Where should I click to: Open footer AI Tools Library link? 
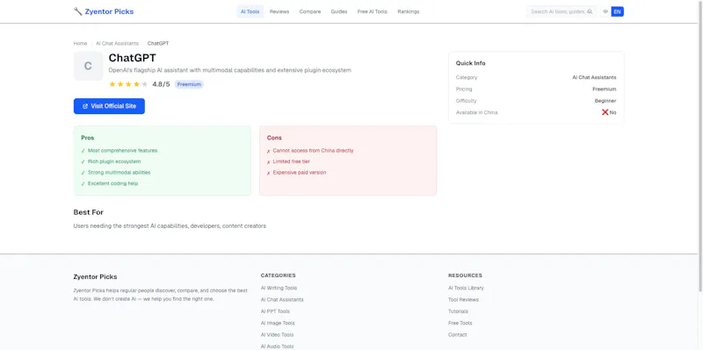[x=466, y=289]
